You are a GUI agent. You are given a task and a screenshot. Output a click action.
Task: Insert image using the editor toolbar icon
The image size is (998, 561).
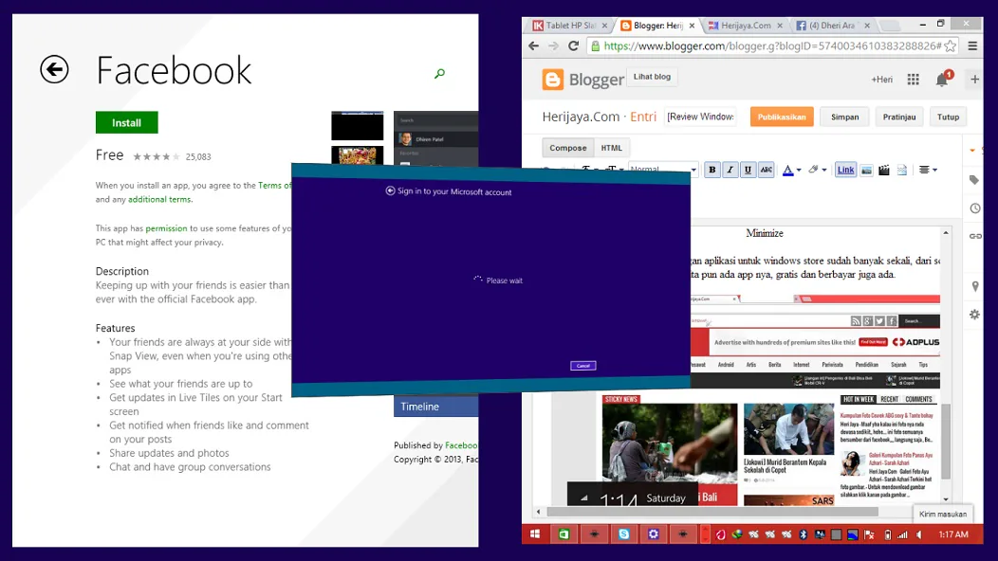tap(866, 170)
